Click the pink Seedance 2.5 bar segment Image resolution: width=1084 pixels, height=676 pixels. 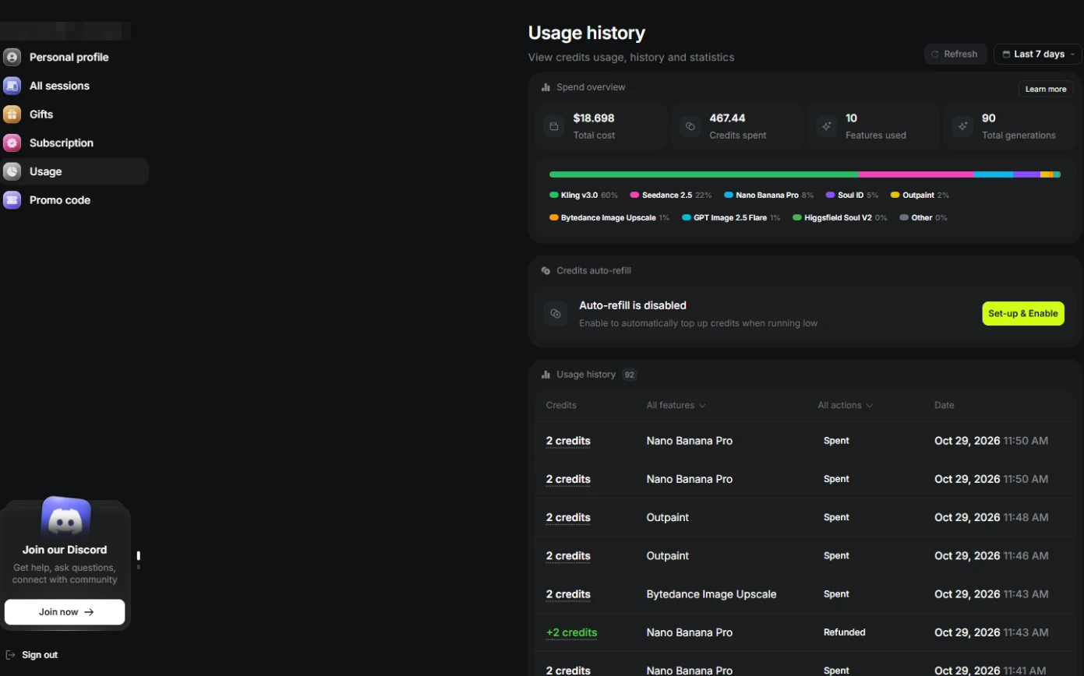(916, 174)
